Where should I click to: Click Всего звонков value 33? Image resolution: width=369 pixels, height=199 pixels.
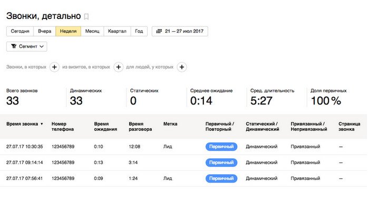click(x=13, y=101)
